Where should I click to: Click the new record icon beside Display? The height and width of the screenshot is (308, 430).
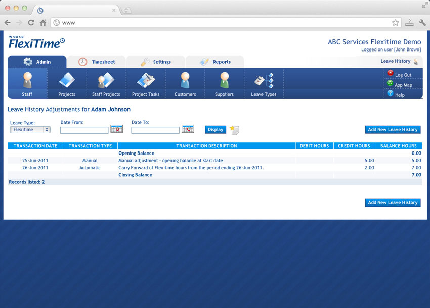(234, 129)
